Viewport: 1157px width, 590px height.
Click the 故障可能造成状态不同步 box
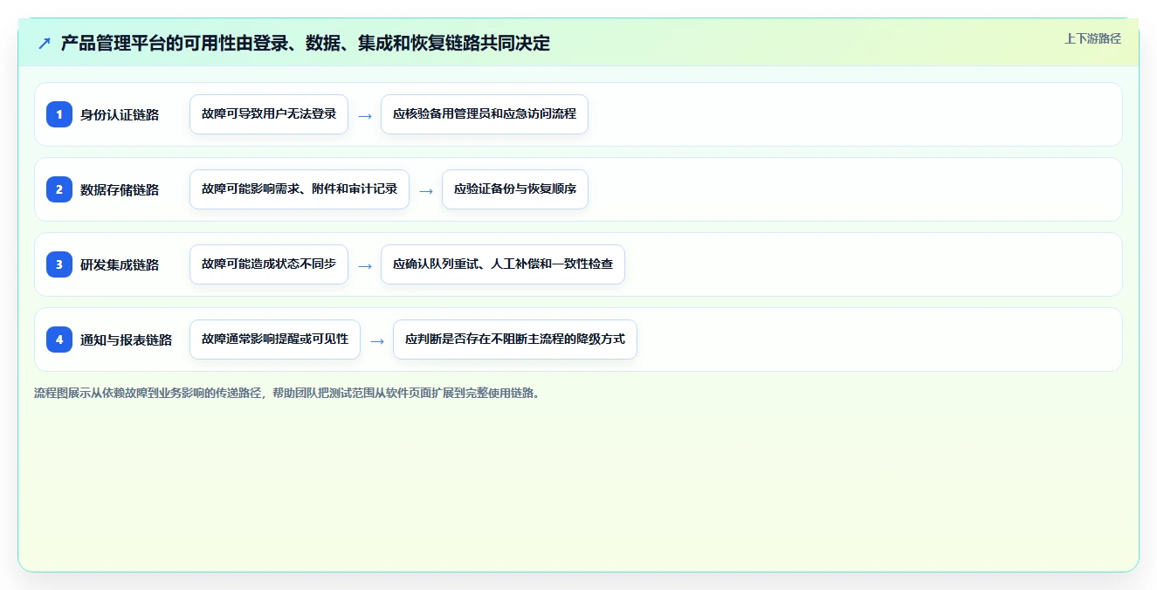click(x=269, y=264)
